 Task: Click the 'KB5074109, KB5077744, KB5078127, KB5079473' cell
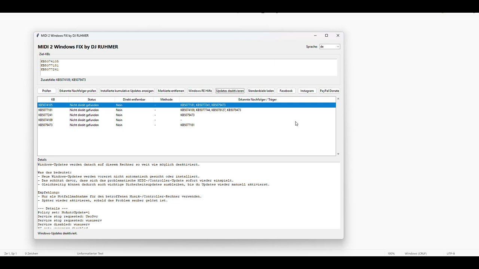(x=211, y=110)
